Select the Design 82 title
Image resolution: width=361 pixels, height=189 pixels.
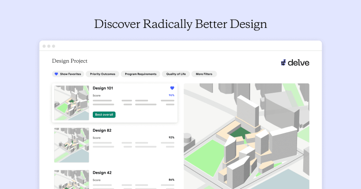102,130
